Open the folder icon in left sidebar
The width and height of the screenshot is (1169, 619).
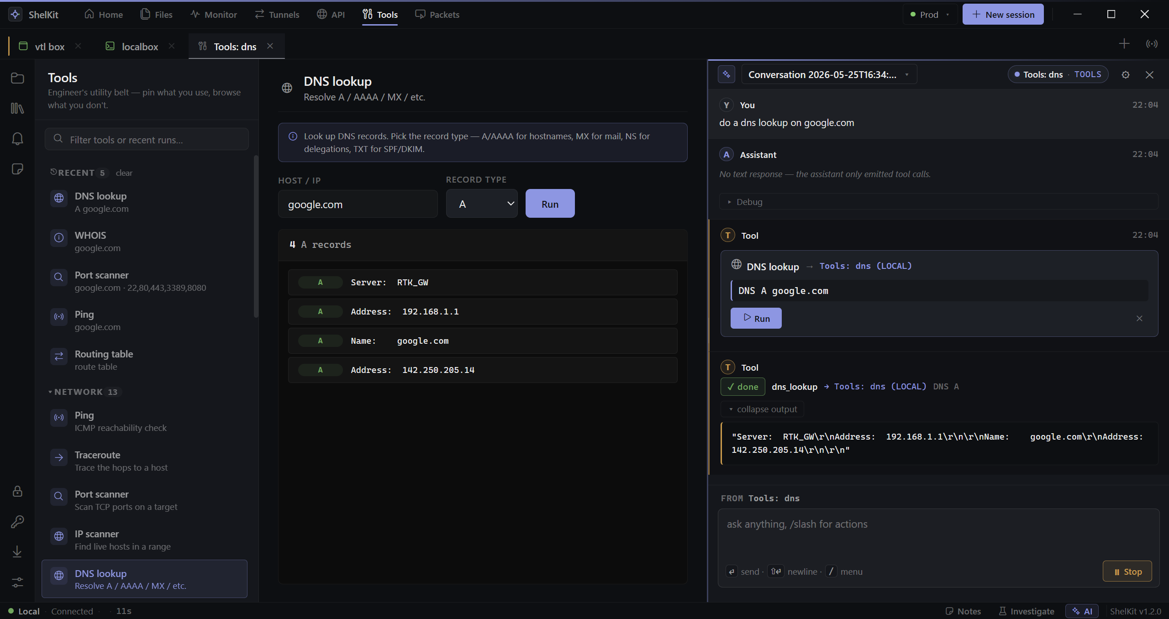[17, 78]
